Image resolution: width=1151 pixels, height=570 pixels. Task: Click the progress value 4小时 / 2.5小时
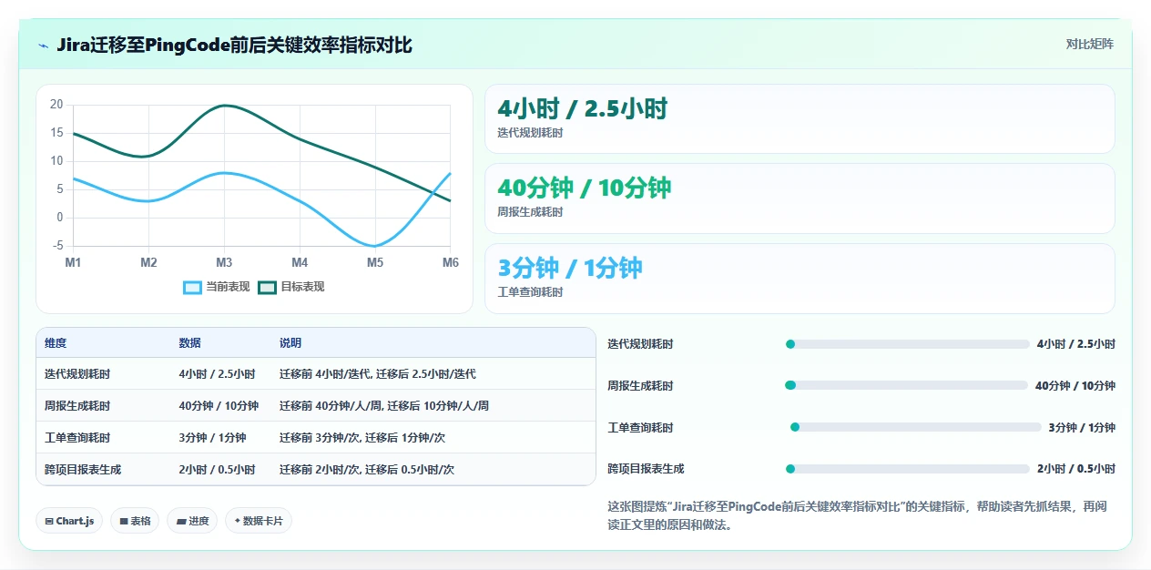[1075, 344]
